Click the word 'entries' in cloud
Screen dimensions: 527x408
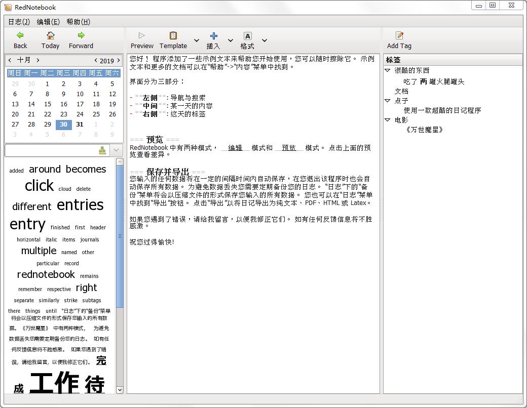[x=80, y=205]
